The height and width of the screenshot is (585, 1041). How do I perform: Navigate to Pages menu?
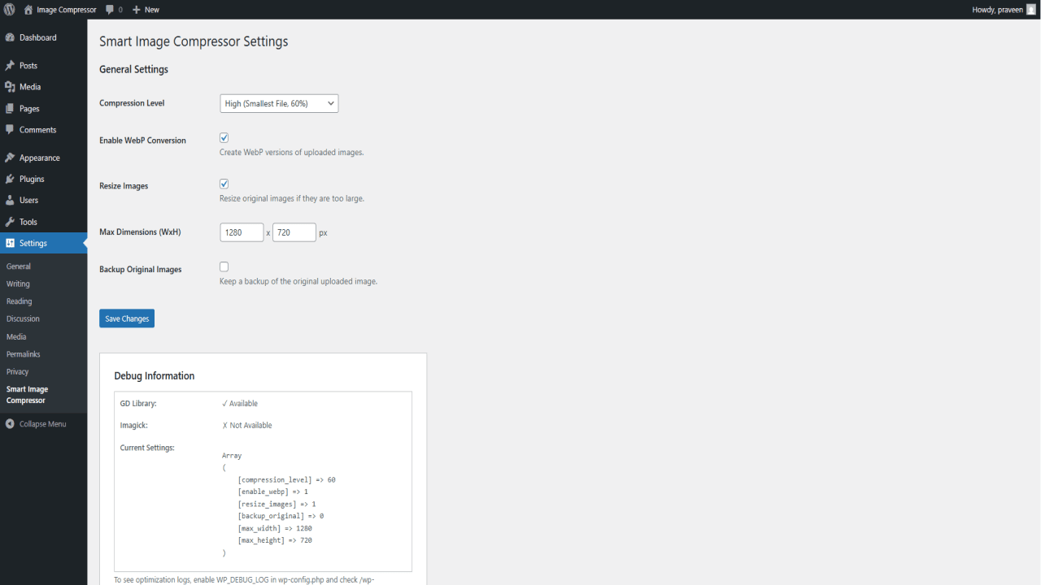click(29, 108)
